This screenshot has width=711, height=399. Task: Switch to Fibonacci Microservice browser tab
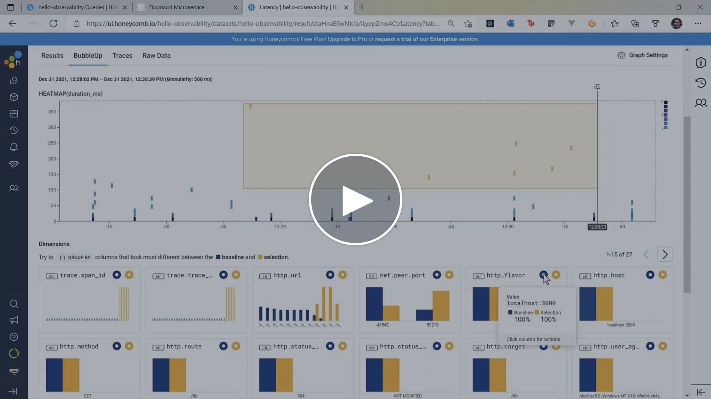pyautogui.click(x=187, y=7)
